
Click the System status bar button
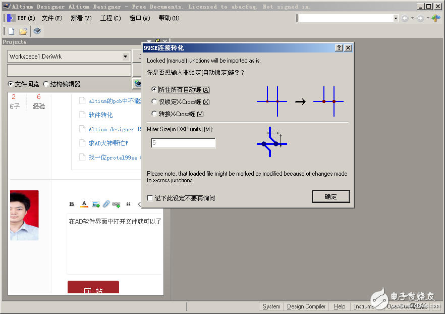(271, 306)
